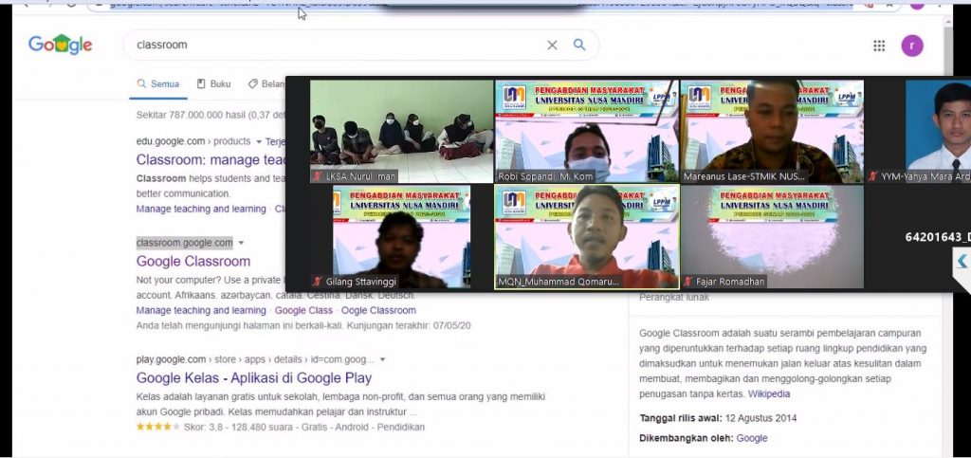The height and width of the screenshot is (458, 971).
Task: Click the blue magnifier search icon
Action: tap(579, 45)
